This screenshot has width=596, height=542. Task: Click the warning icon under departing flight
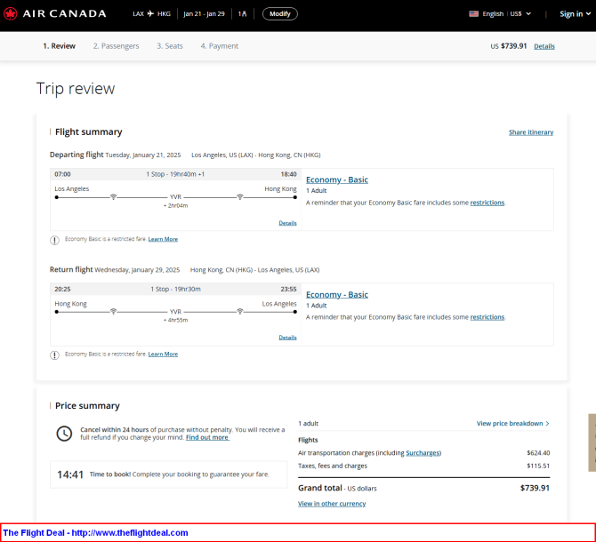[x=55, y=240]
